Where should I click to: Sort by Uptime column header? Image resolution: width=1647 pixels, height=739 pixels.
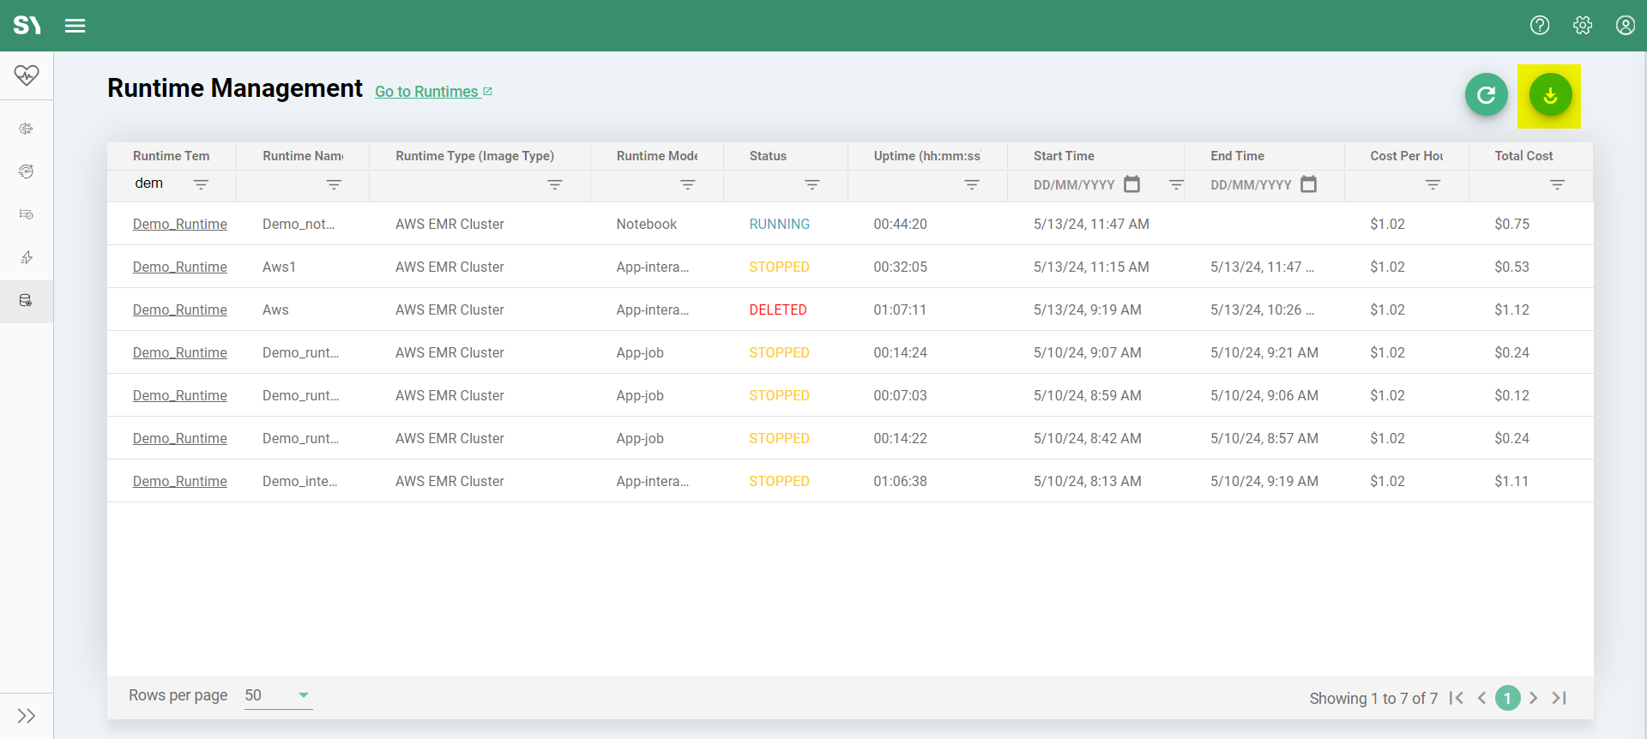click(x=926, y=156)
